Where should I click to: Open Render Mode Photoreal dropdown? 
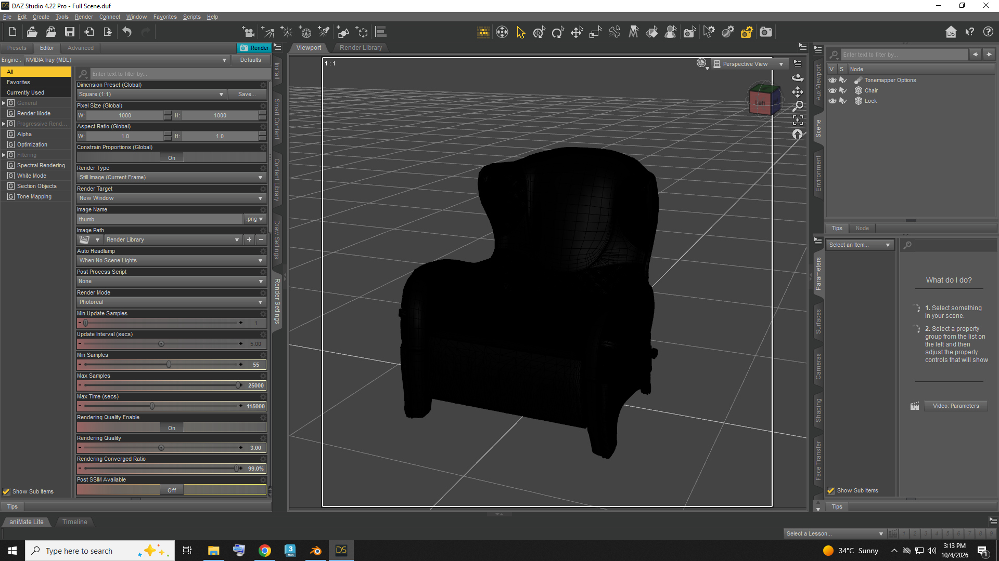[171, 302]
